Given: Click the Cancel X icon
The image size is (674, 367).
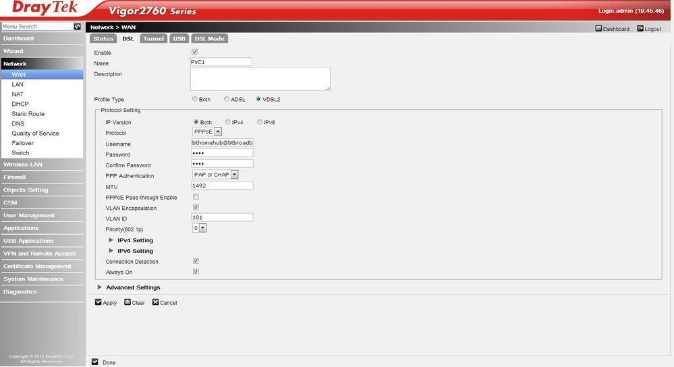Looking at the screenshot, I should pyautogui.click(x=155, y=302).
